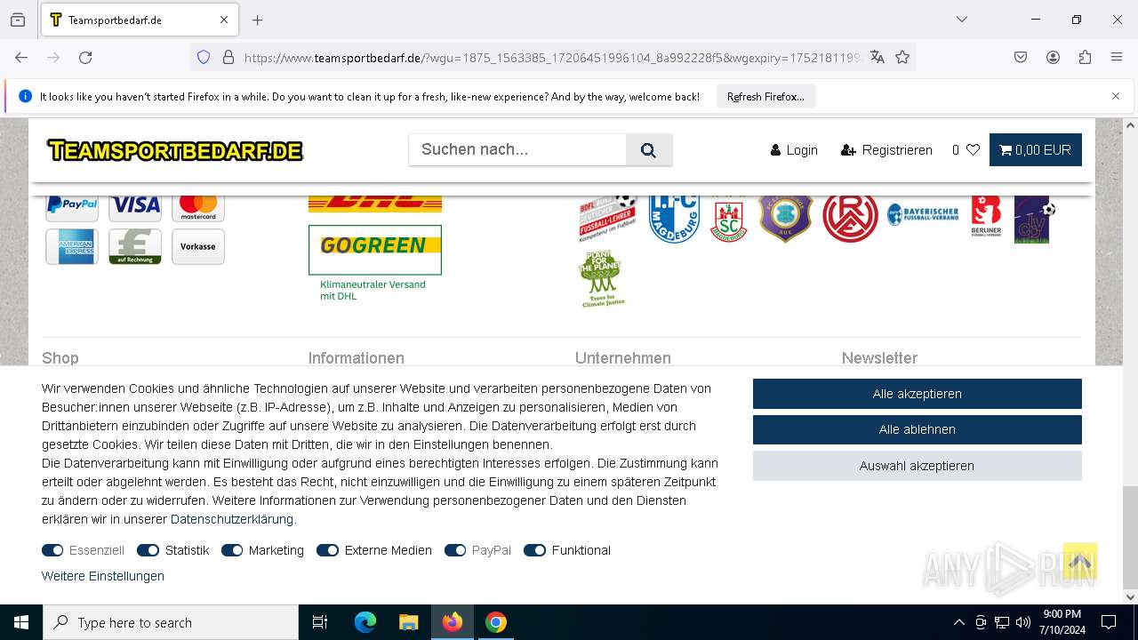The width and height of the screenshot is (1138, 640).
Task: Focus the Suchen nach search field
Action: [517, 150]
